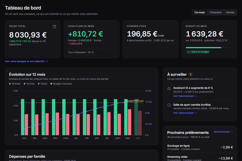Open Voir l'abonnement link under Assistant IA
This screenshot has height=161, width=242.
point(185,96)
